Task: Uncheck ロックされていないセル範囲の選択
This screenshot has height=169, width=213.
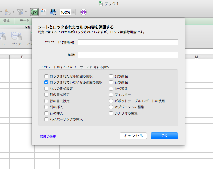Action: click(x=46, y=82)
